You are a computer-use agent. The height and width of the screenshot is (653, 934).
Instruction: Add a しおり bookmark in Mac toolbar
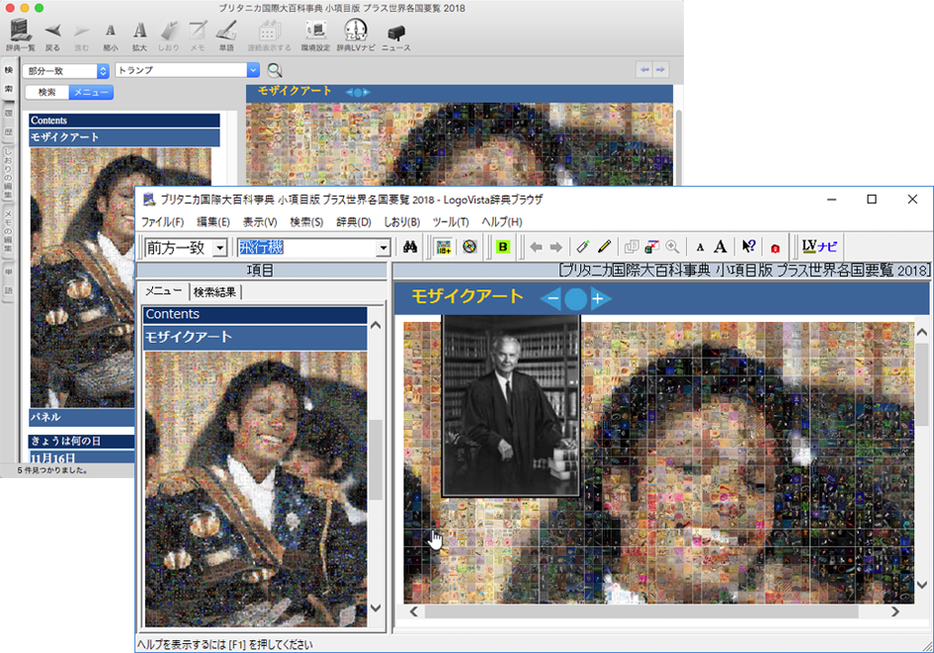[169, 36]
